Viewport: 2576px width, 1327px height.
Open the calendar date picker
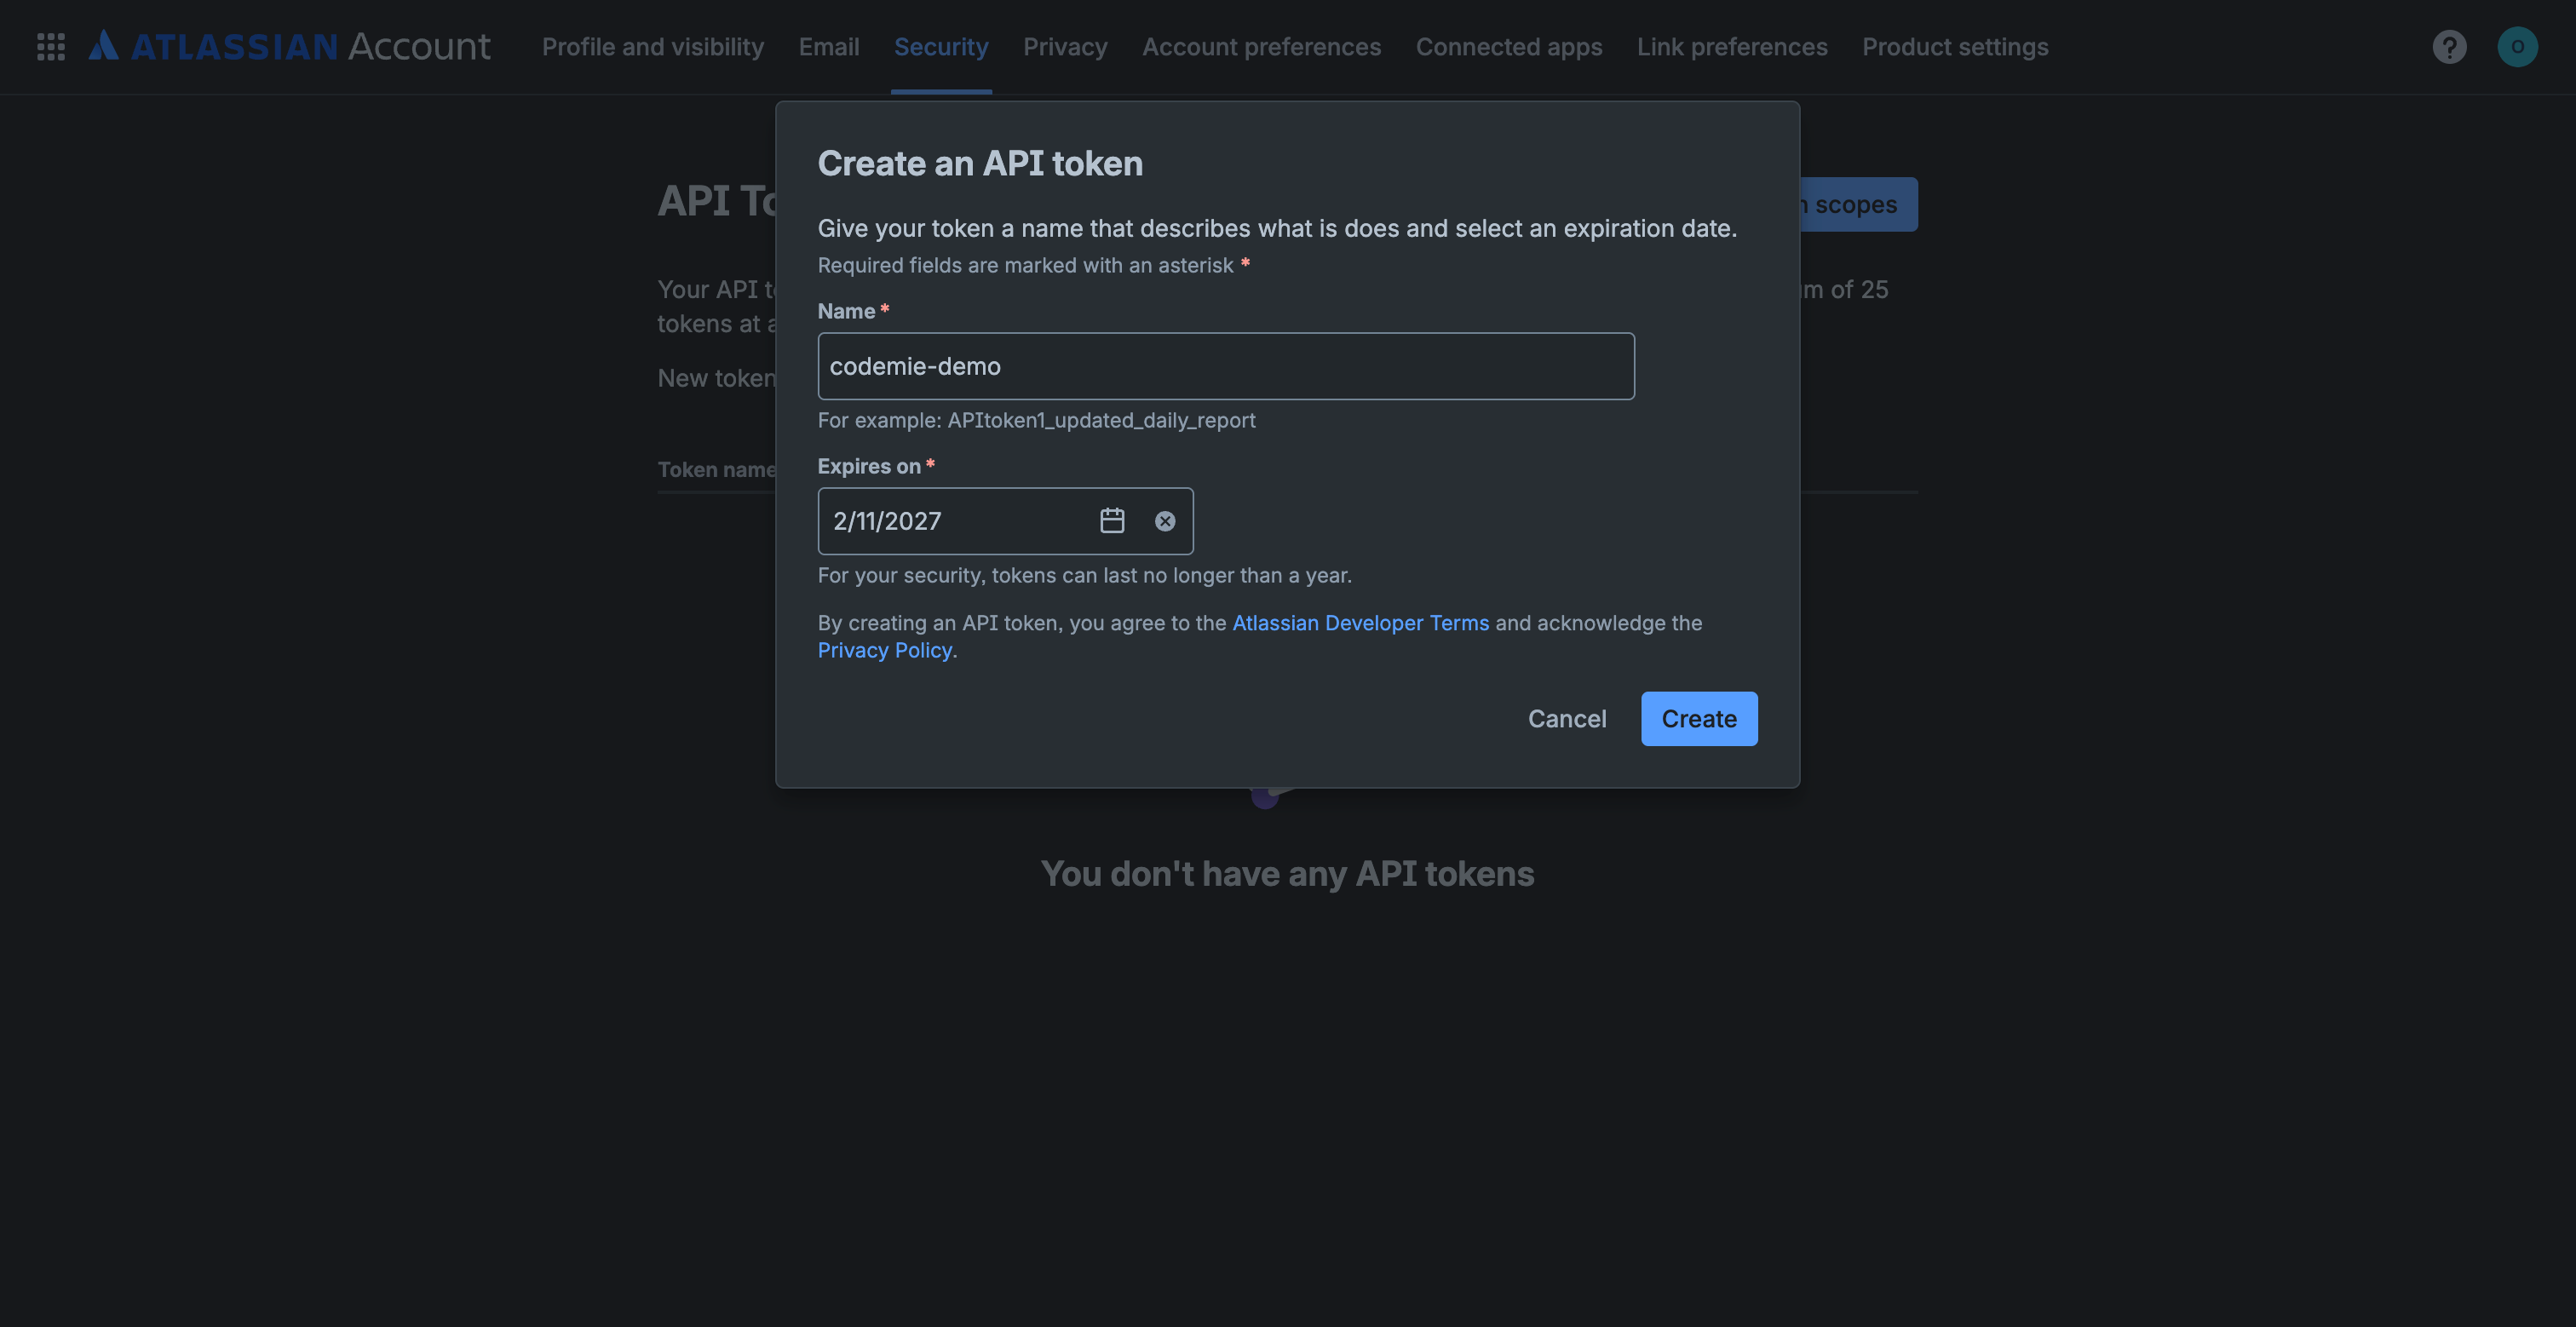click(x=1112, y=520)
